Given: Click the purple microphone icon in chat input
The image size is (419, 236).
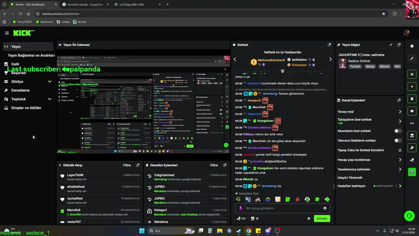Looking at the screenshot, I should (x=241, y=208).
